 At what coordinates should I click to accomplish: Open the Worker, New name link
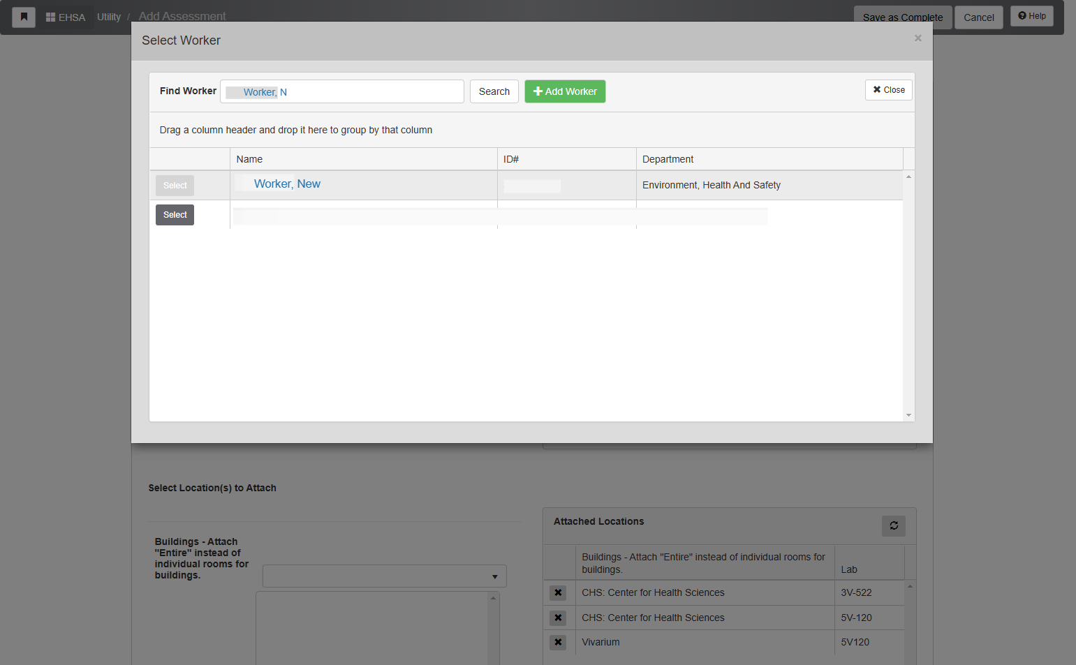pyautogui.click(x=287, y=184)
